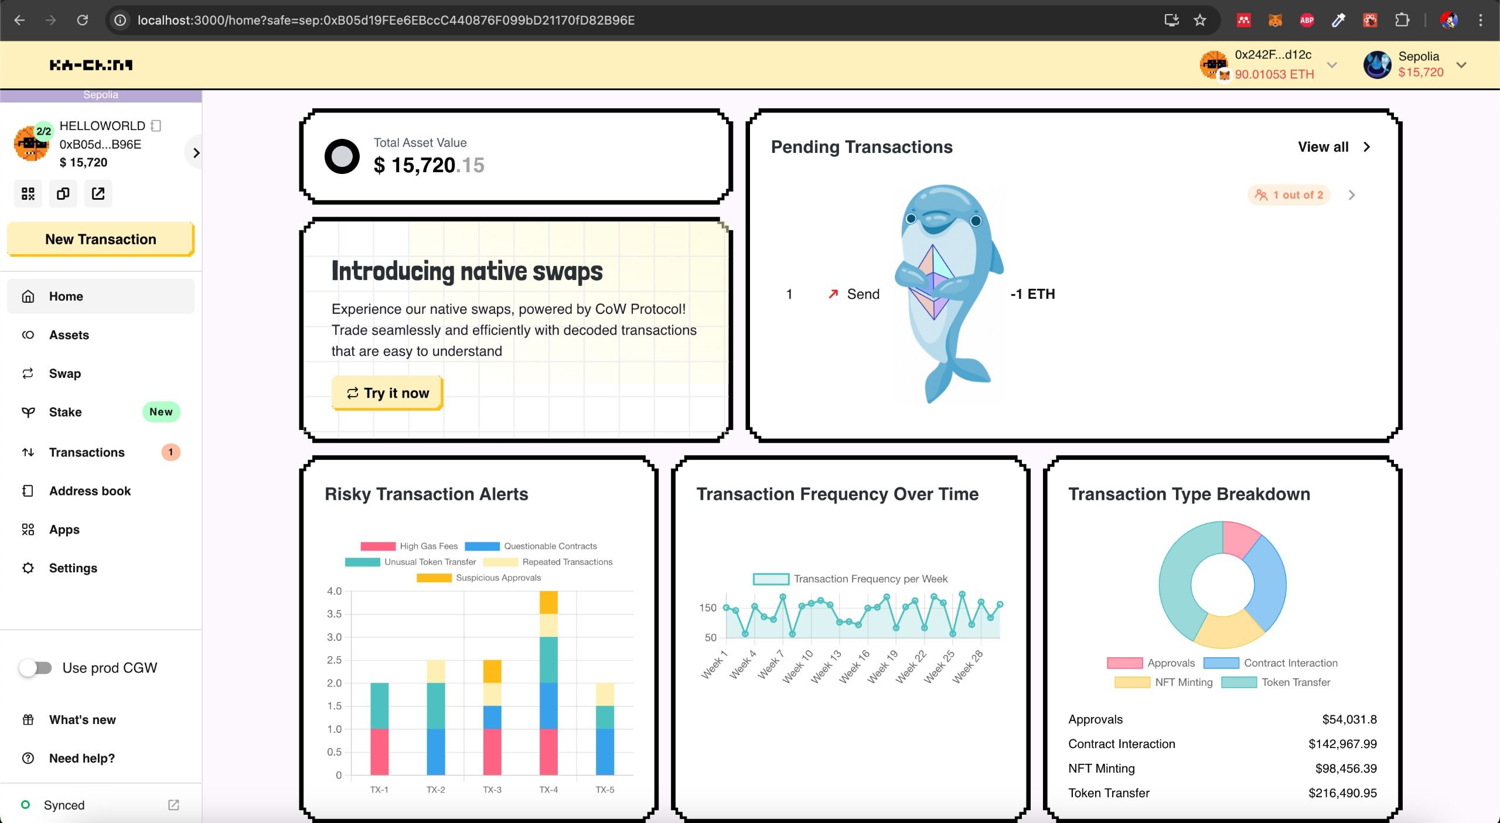This screenshot has height=823, width=1500.
Task: Toggle the copy address icon
Action: (x=63, y=193)
